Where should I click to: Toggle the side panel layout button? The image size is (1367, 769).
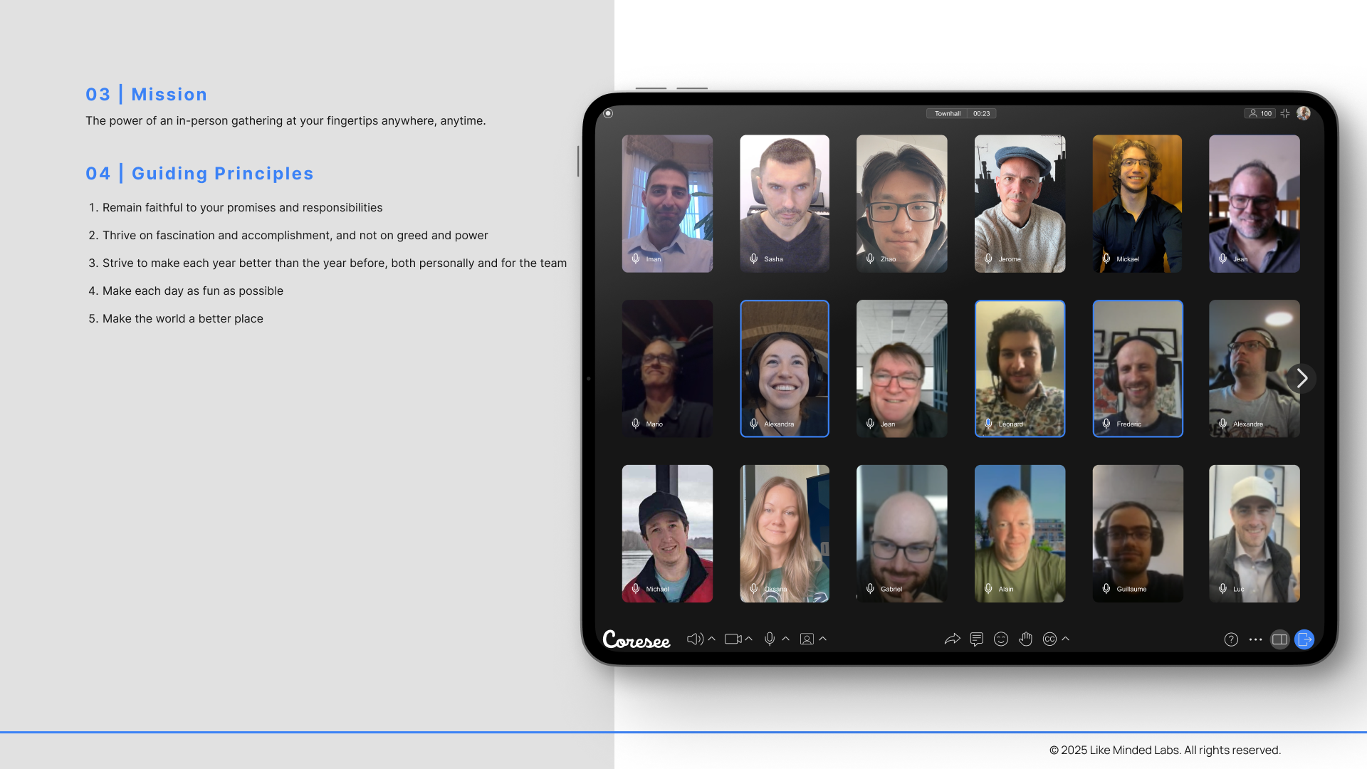click(x=1279, y=639)
